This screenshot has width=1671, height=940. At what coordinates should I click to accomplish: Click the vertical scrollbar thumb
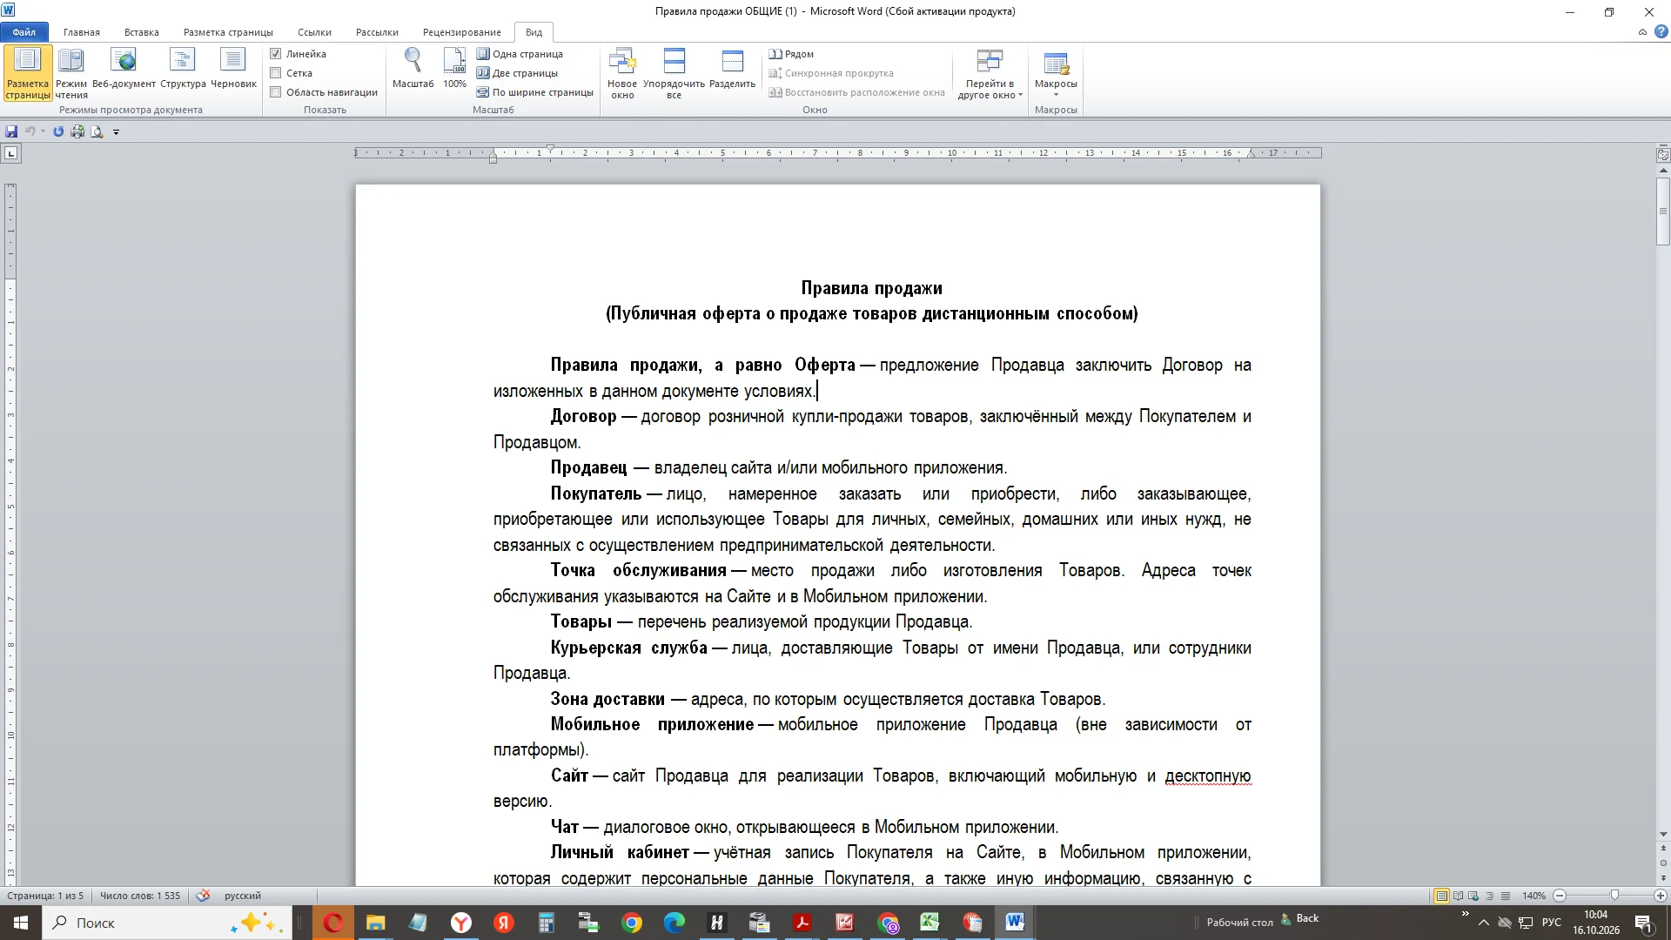[x=1663, y=211]
